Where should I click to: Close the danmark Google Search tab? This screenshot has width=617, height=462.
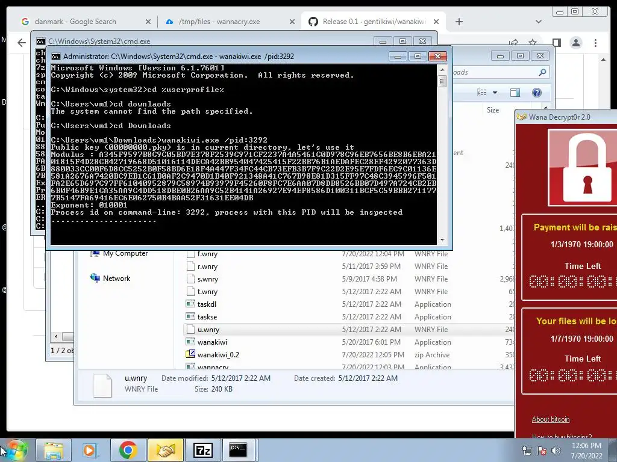[148, 22]
